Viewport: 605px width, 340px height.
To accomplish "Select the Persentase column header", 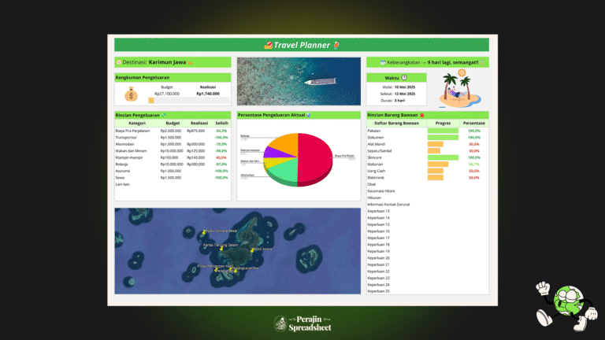I will (x=473, y=123).
